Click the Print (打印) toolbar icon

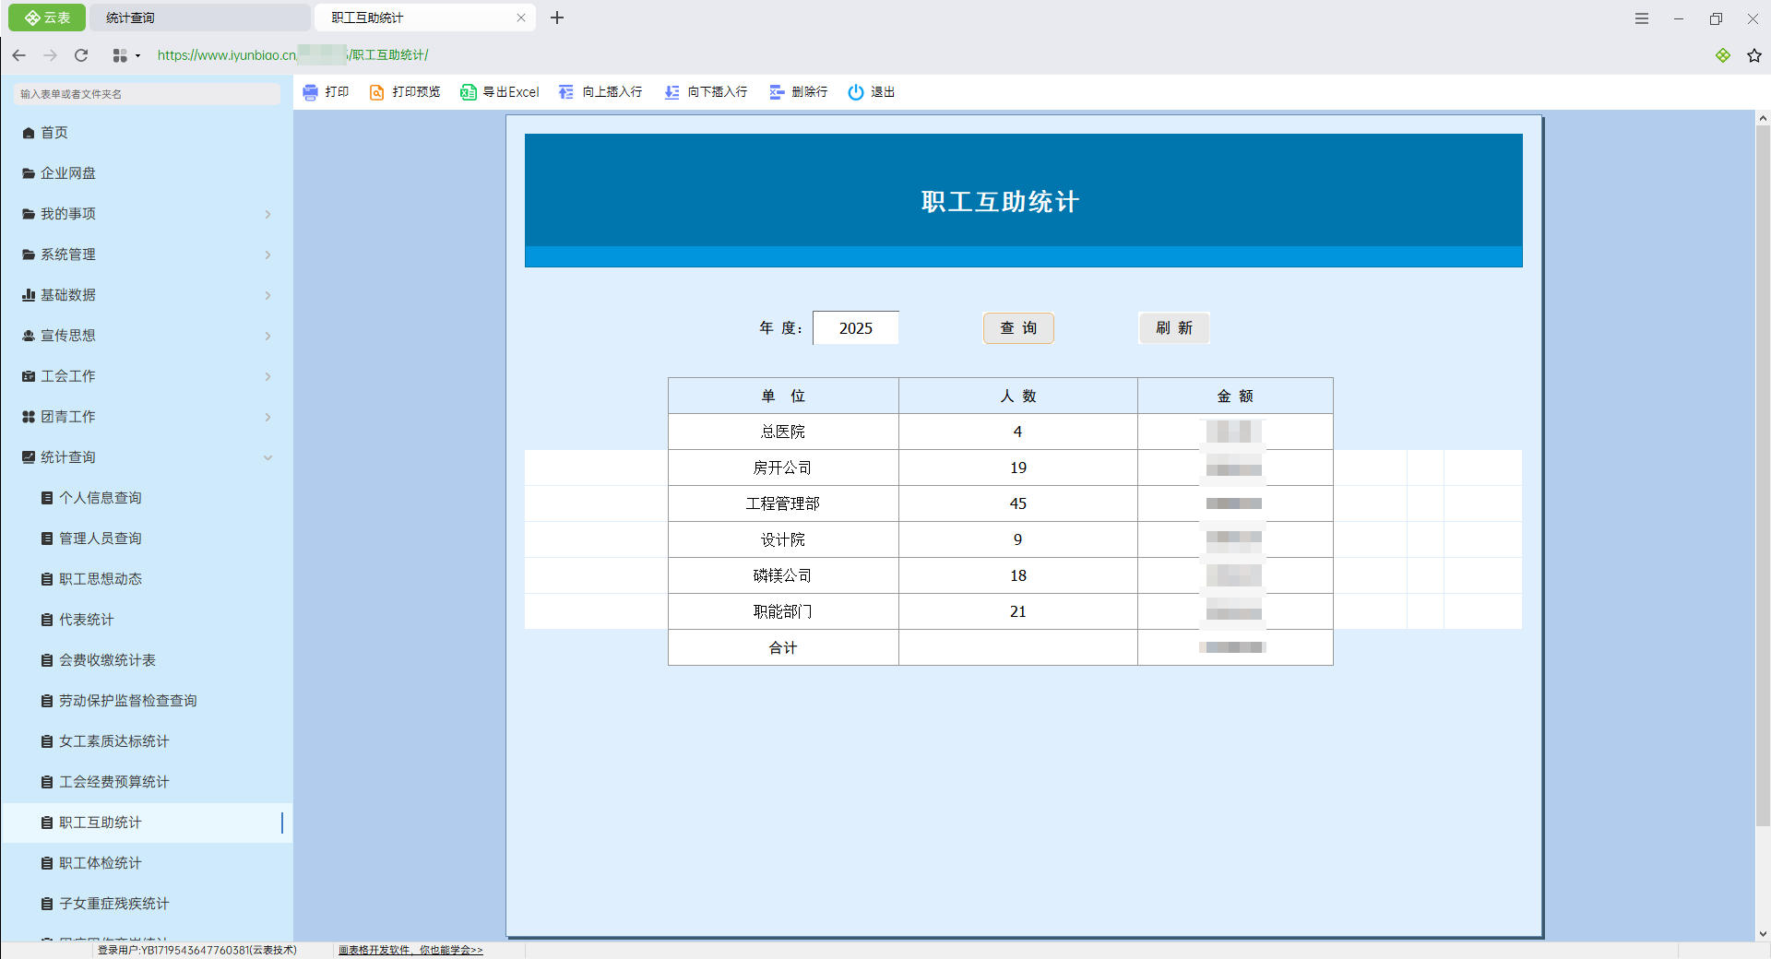(x=311, y=92)
